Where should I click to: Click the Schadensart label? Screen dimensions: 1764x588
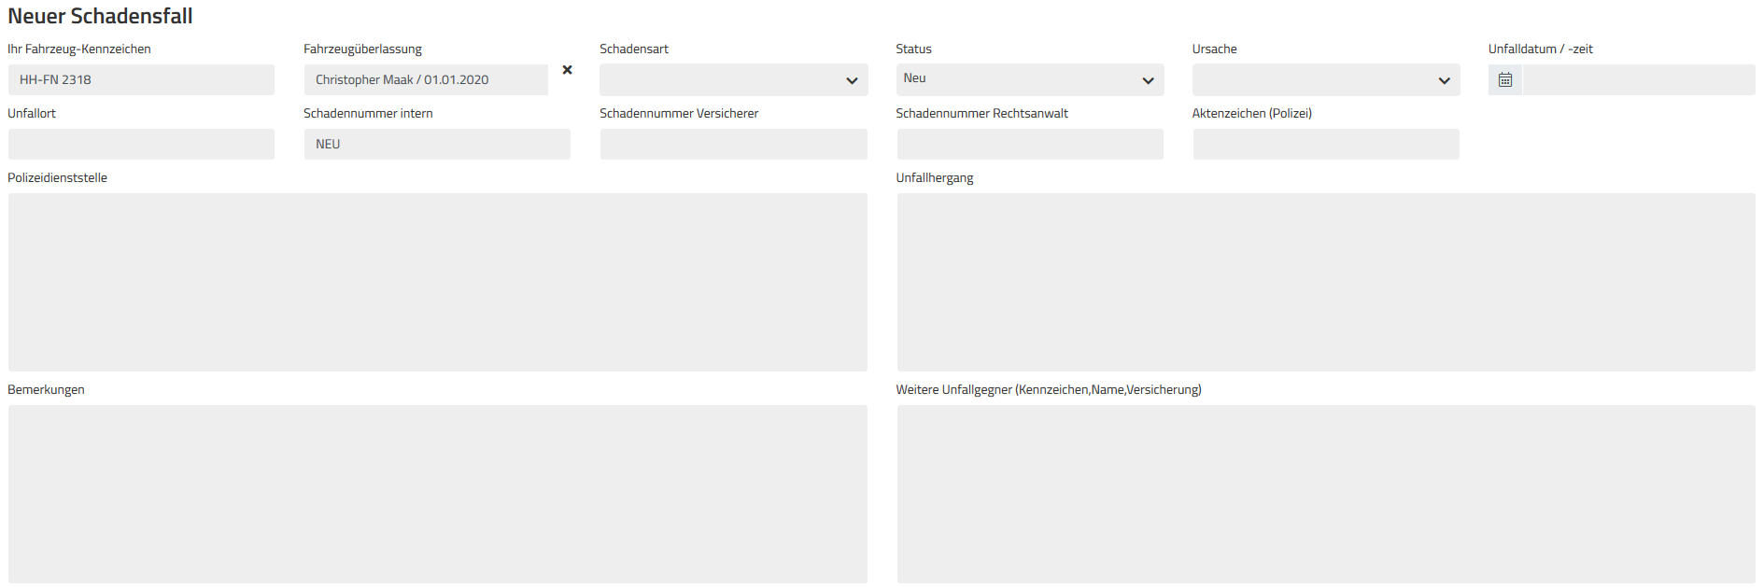pos(634,49)
